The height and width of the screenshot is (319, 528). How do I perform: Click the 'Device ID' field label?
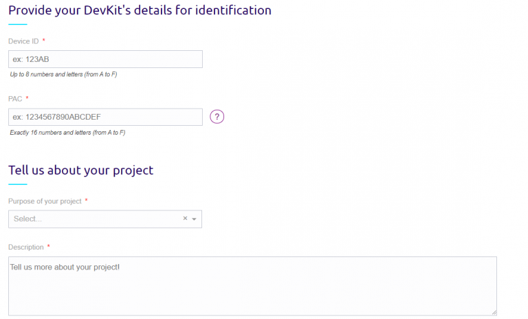[23, 41]
